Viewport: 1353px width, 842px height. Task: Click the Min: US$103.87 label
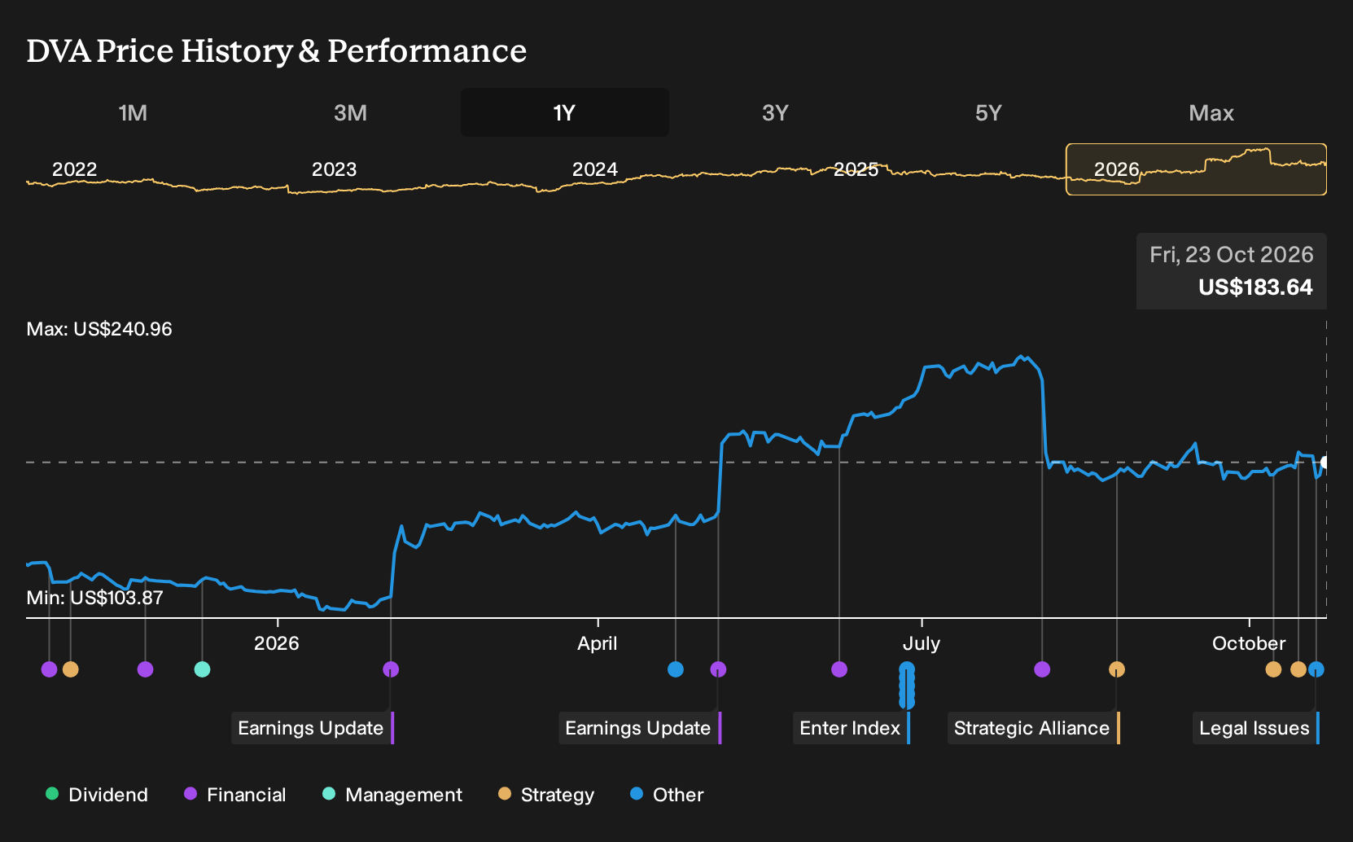coord(94,598)
